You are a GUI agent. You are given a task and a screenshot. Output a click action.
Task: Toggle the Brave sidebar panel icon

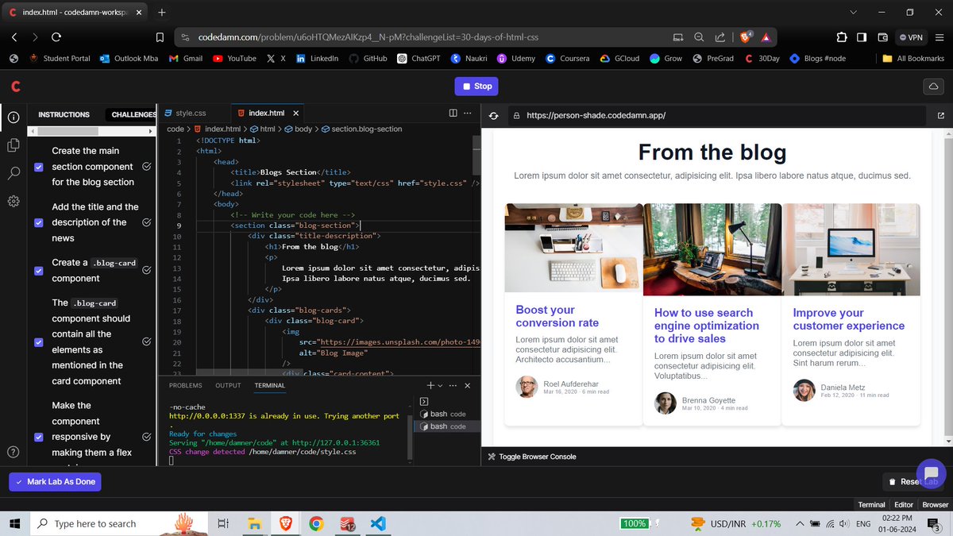[x=862, y=37]
